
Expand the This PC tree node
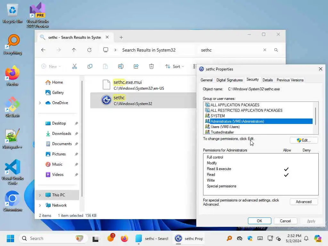[x=40, y=195]
